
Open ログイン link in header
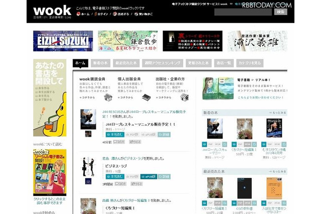[101, 14]
